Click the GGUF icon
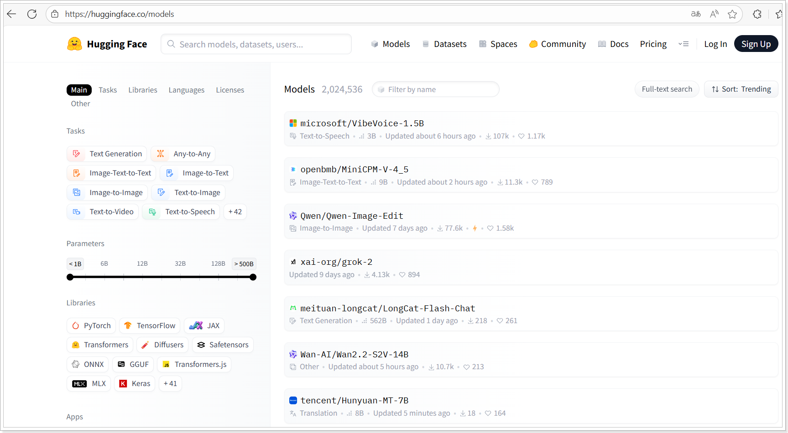Screen dimensions: 788x433 click(121, 364)
